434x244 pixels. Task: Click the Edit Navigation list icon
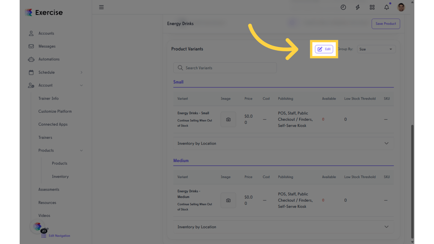click(44, 235)
